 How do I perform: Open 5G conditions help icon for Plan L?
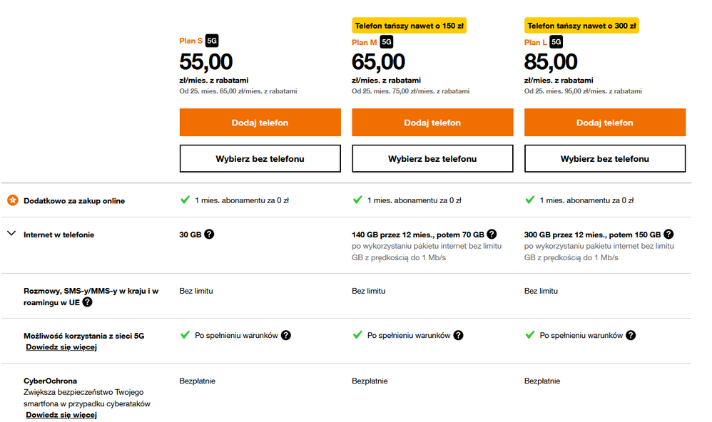coord(631,336)
